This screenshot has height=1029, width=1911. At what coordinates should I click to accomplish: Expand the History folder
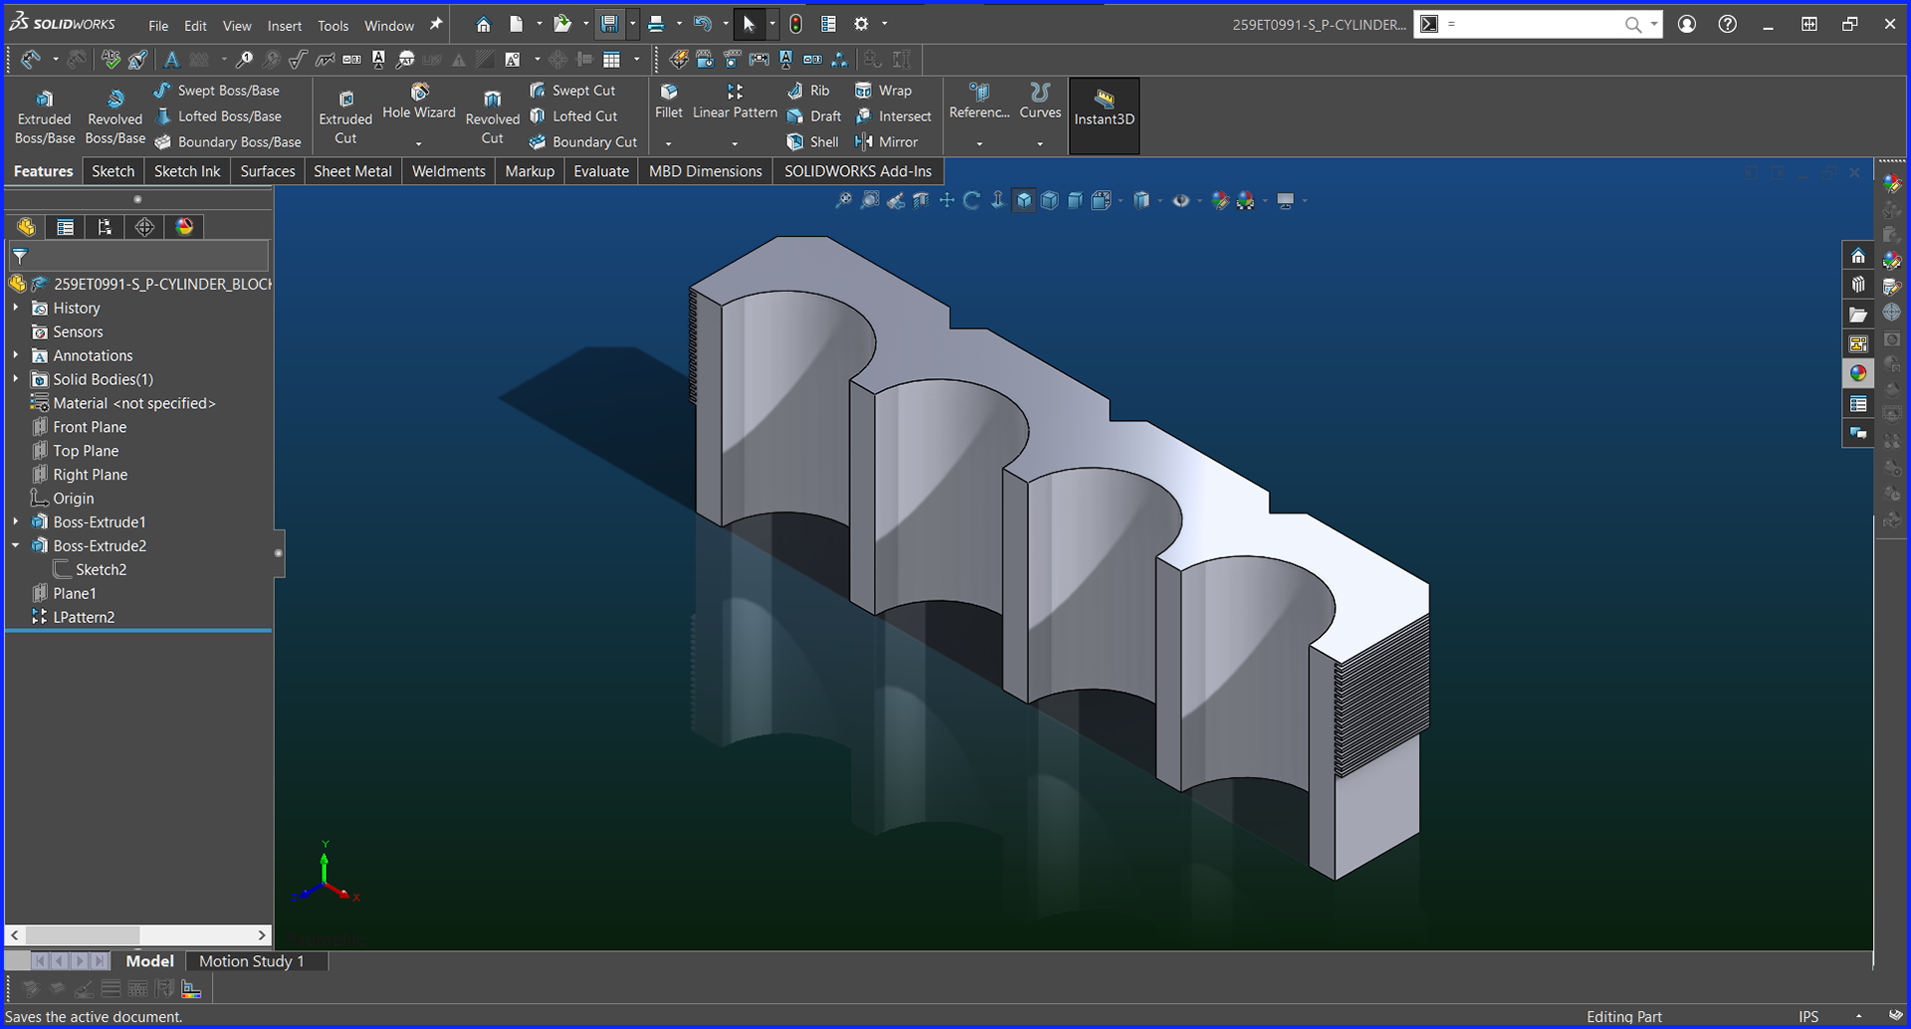[16, 309]
